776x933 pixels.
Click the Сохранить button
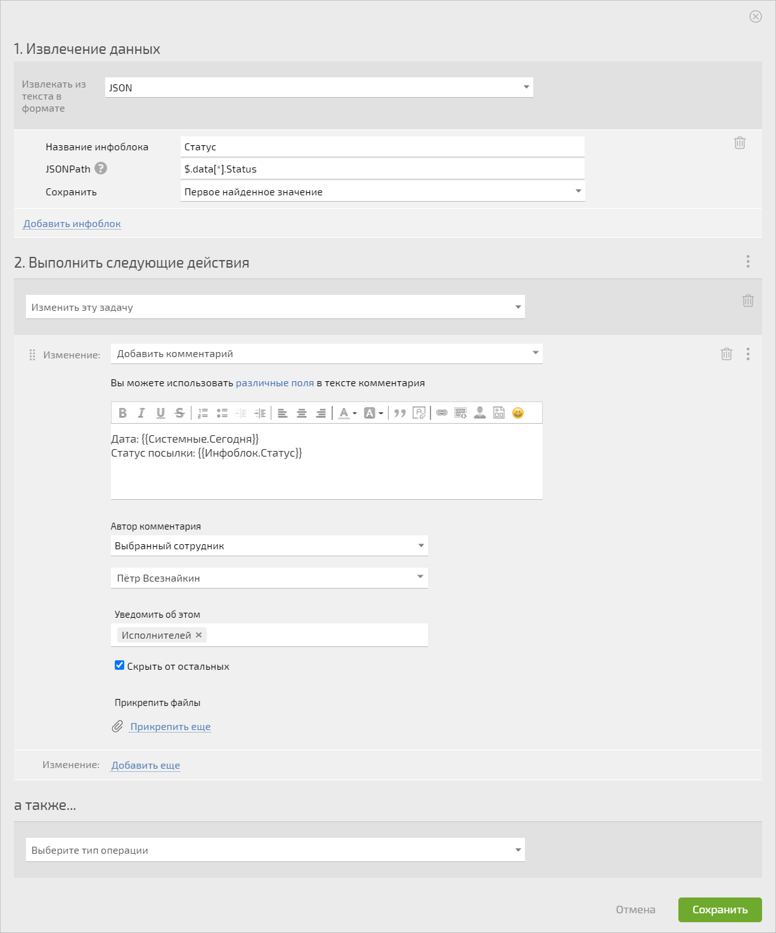pyautogui.click(x=720, y=910)
